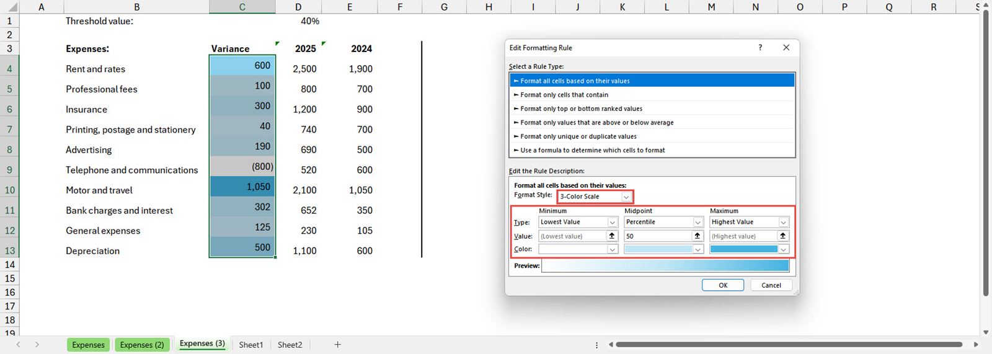The height and width of the screenshot is (354, 992).
Task: Click the vertical scrollbar thumb
Action: [986, 153]
